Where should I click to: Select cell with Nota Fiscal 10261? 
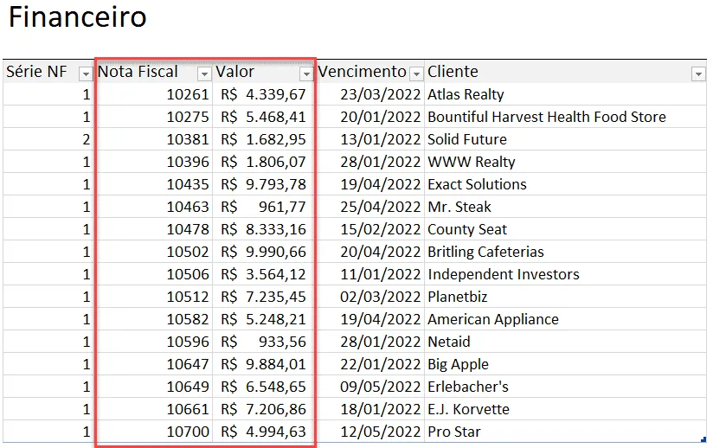153,94
